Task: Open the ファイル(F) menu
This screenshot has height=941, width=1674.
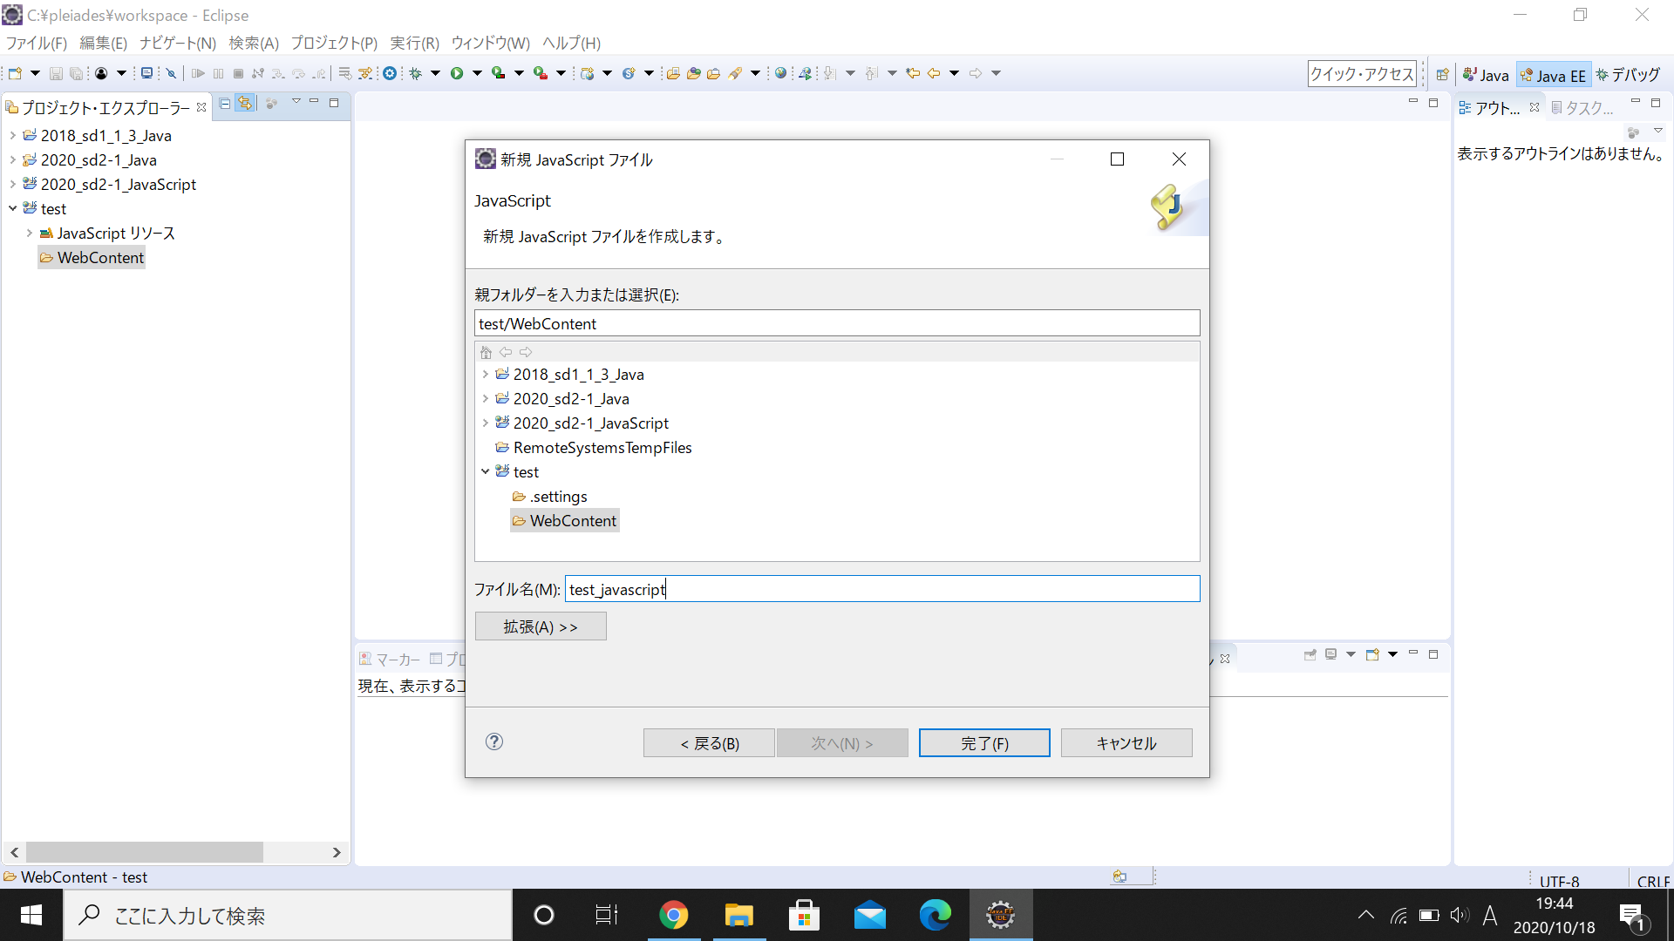Action: (37, 43)
